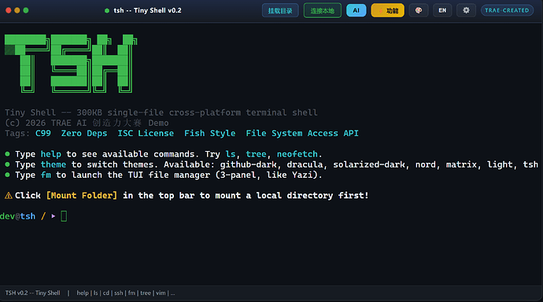Image resolution: width=543 pixels, height=302 pixels.
Task: Click the [Mount Folder] highlighted text
Action: (x=82, y=196)
